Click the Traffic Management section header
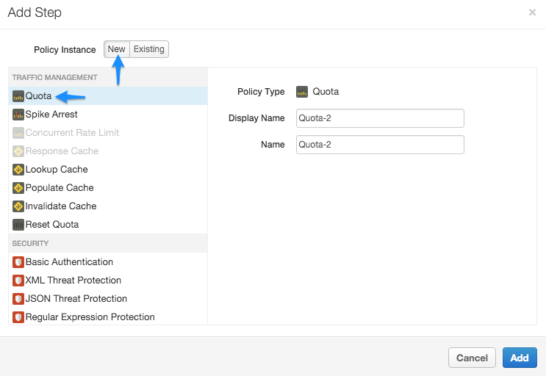This screenshot has height=376, width=546. 55,77
